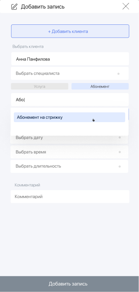Viewport: 139px width, 292px height.
Task: Choose Абонемент на стрижку from suggestions
Action: pos(69,117)
